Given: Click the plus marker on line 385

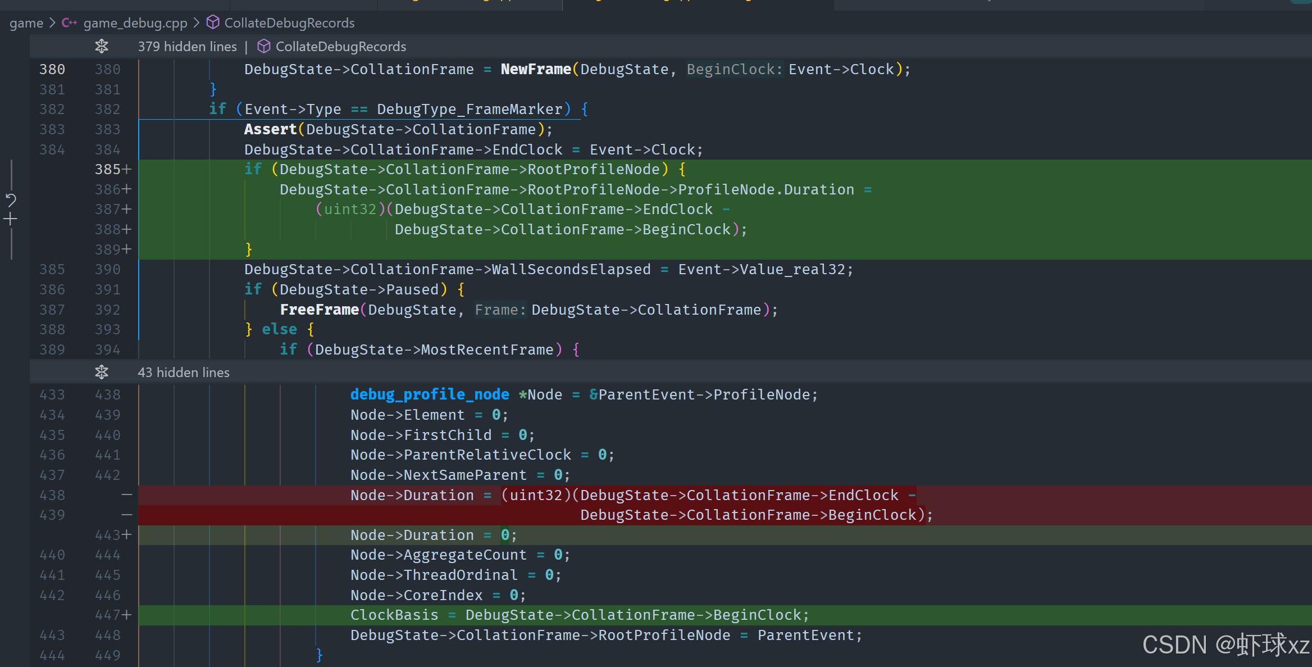Looking at the screenshot, I should tap(127, 169).
